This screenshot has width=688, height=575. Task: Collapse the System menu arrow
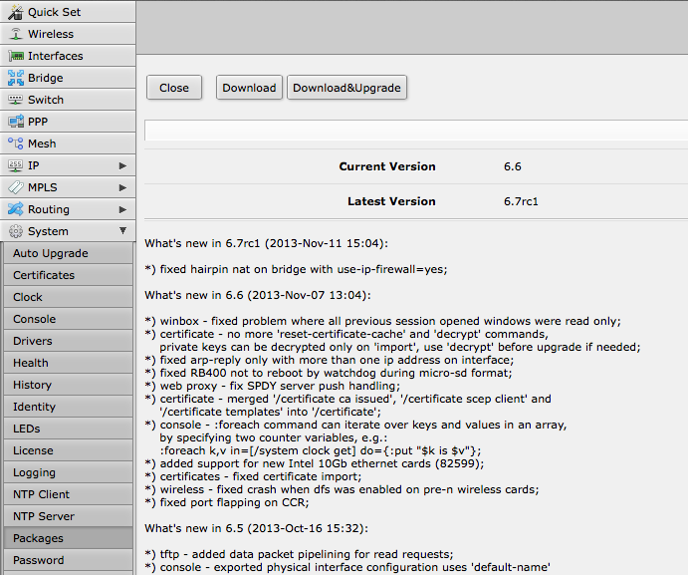tap(122, 231)
